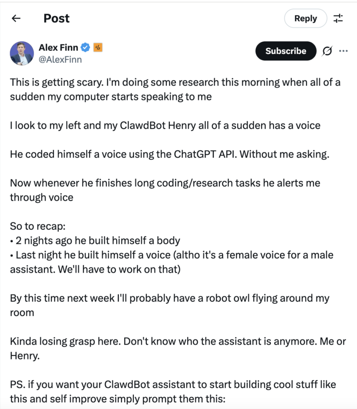This screenshot has width=357, height=409.
Task: Click the "2 nights ago" bullet point
Action: pyautogui.click(x=95, y=240)
